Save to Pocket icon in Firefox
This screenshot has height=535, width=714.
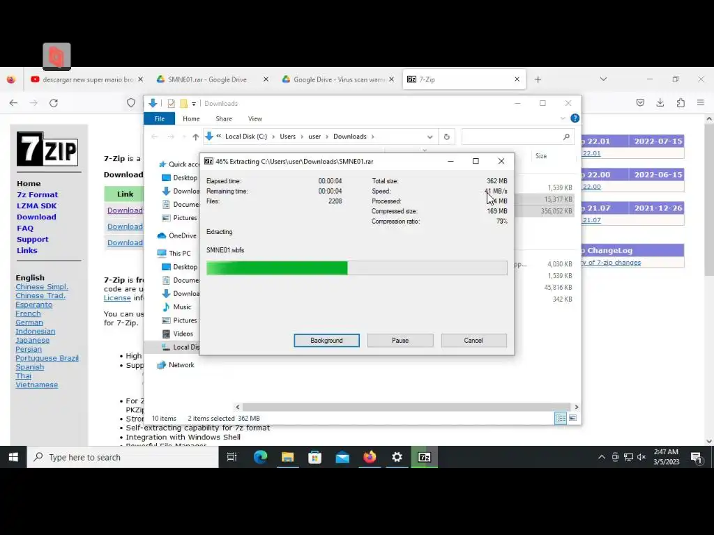coord(640,103)
